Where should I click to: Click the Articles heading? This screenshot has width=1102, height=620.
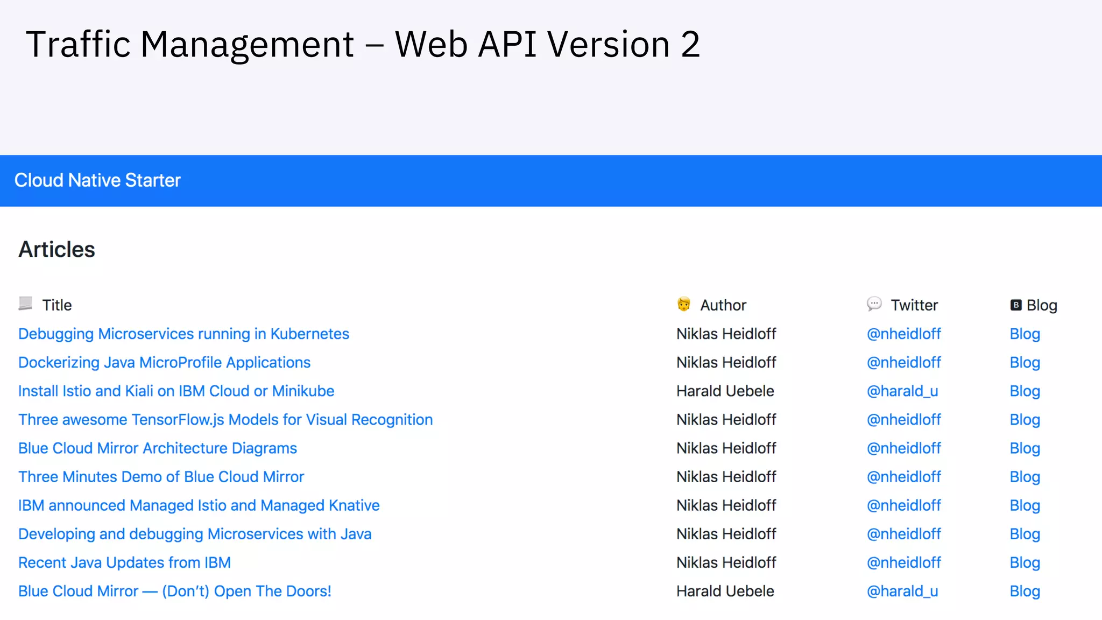click(x=57, y=250)
